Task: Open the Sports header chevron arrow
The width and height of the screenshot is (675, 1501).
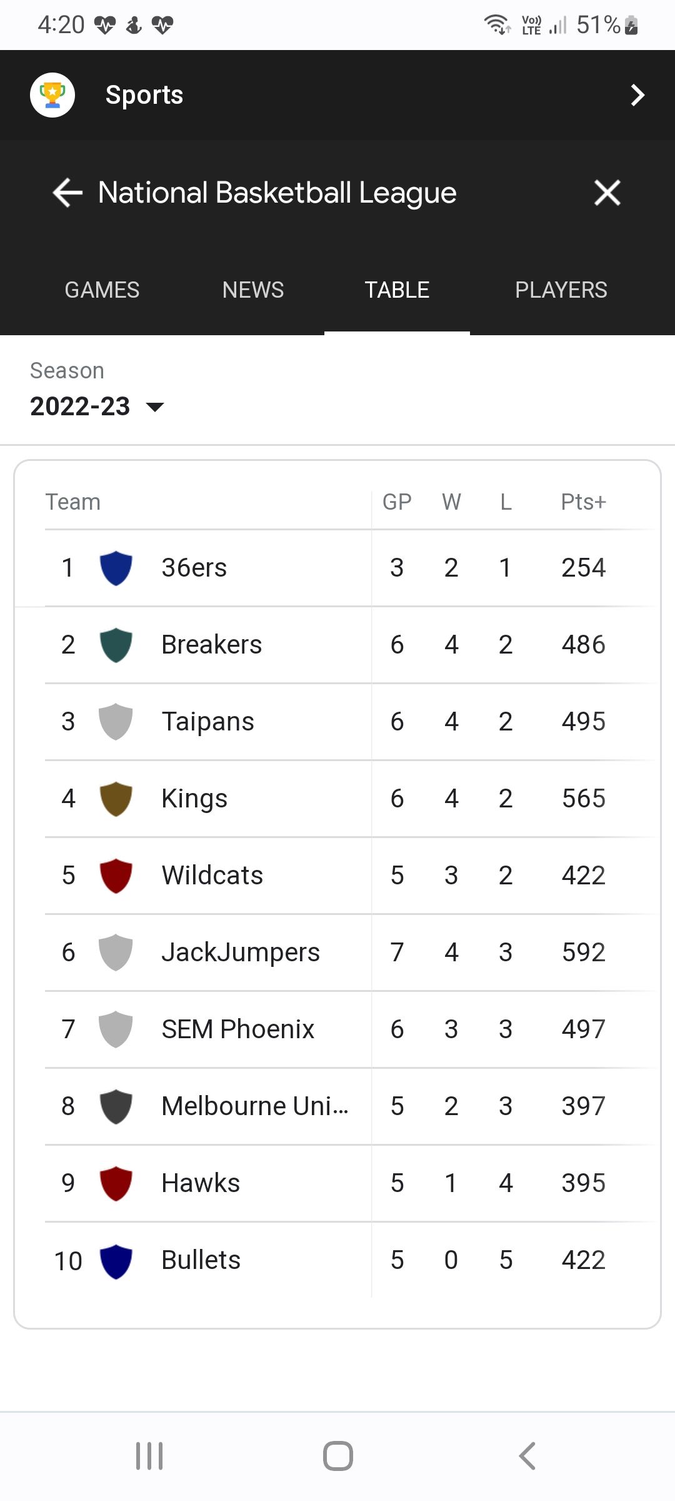Action: coord(637,95)
